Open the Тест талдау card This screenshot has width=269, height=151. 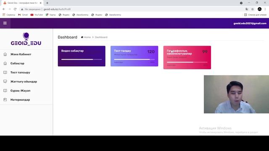click(134, 56)
